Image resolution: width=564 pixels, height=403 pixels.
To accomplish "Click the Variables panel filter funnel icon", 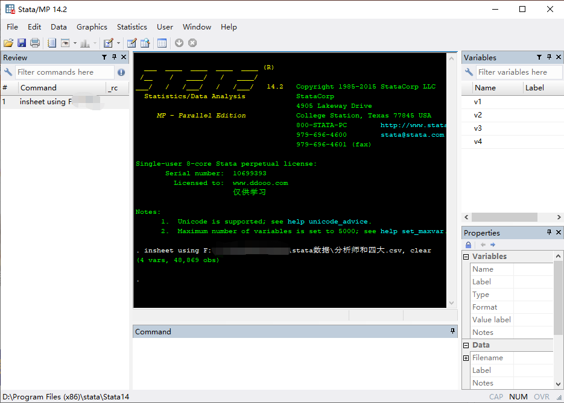I will coord(539,57).
